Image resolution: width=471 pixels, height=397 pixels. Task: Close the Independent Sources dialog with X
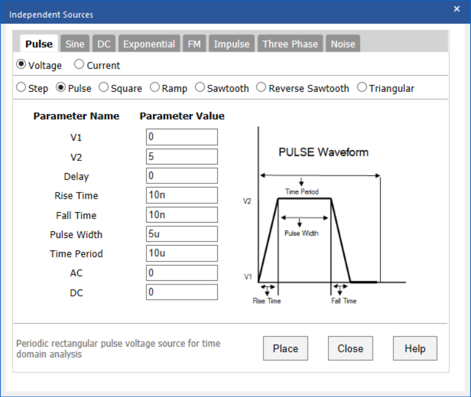457,9
